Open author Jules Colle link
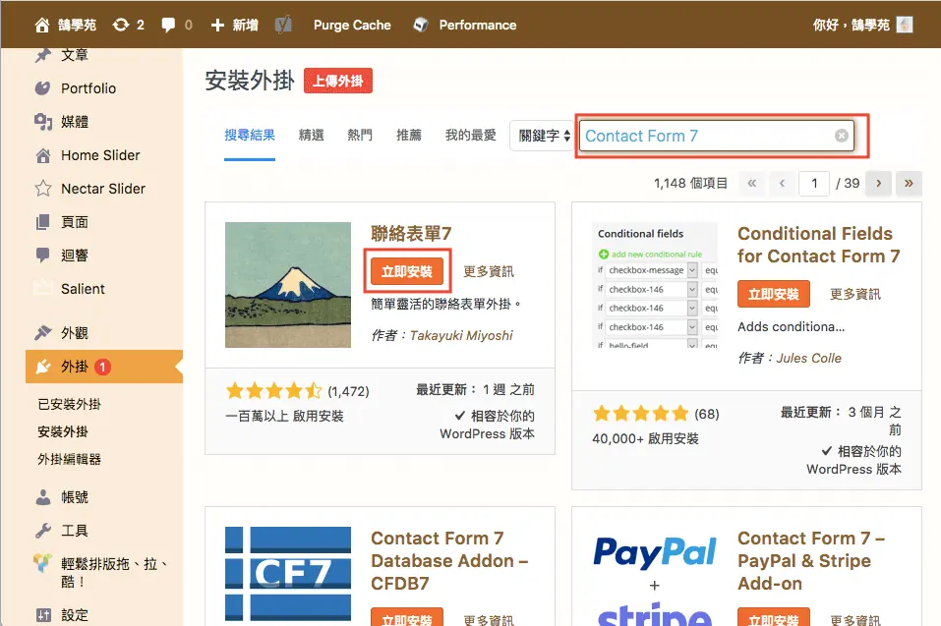 coord(809,358)
